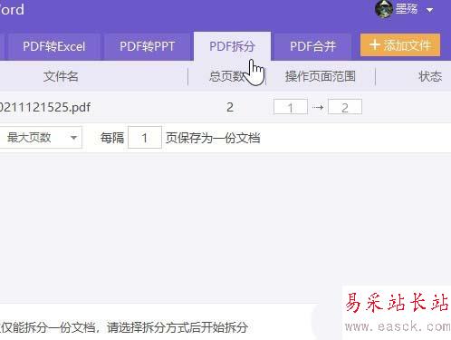The image size is (451, 340).
Task: Click the split hint text at bottom
Action: [x=124, y=327]
